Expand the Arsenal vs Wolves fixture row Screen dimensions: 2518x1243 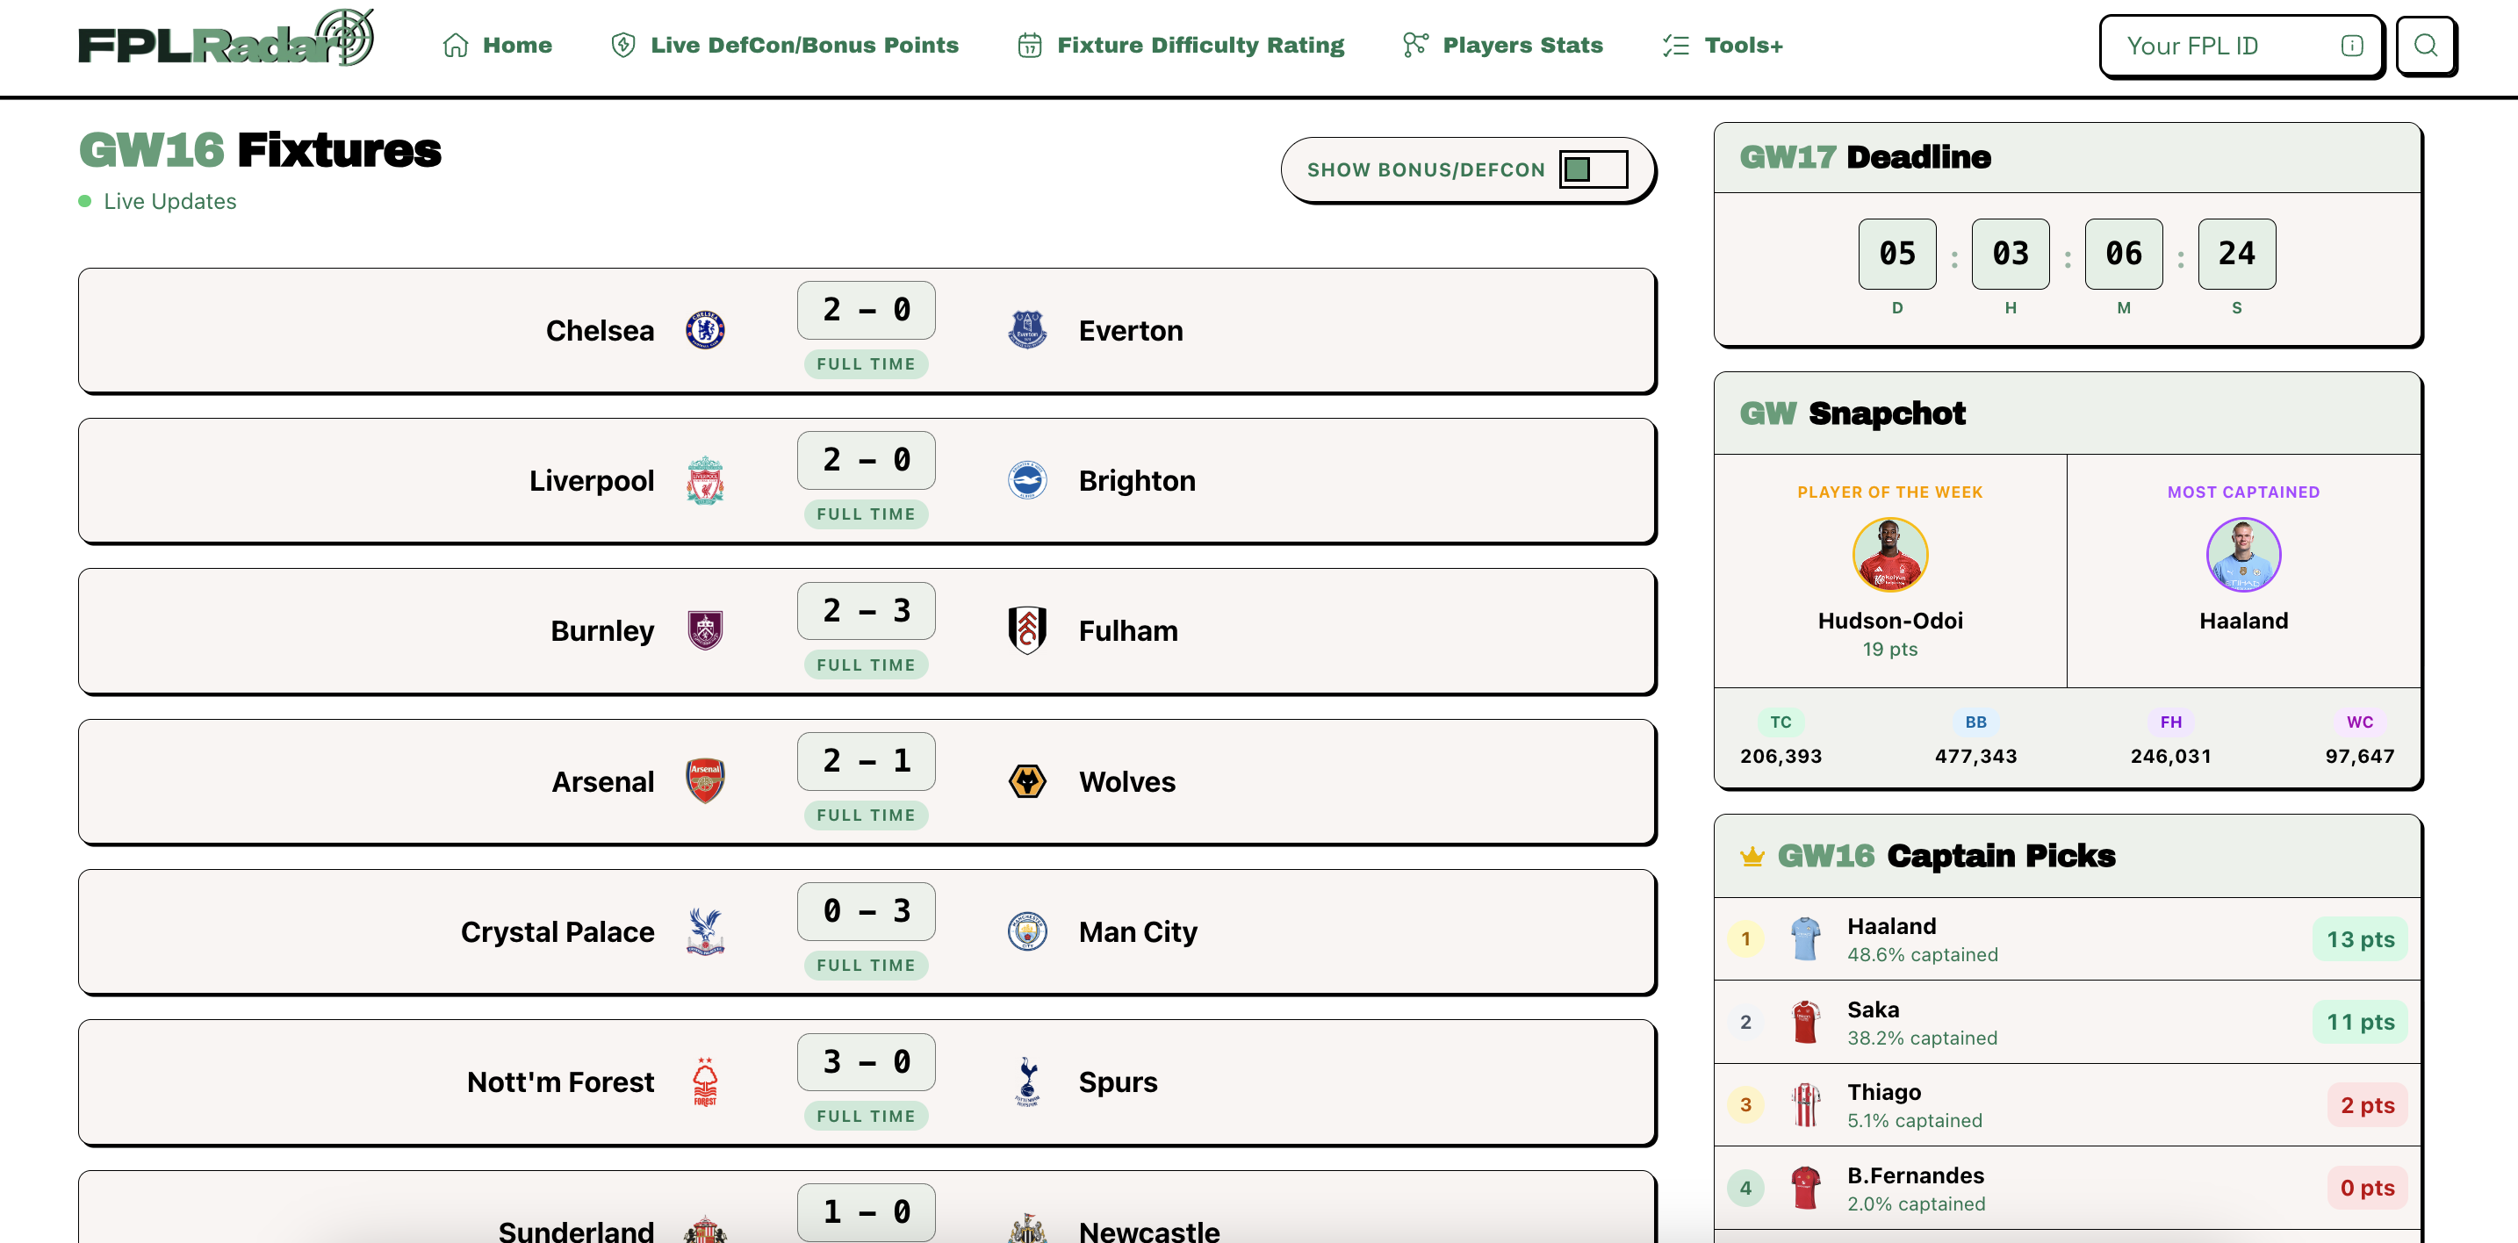[x=866, y=782]
